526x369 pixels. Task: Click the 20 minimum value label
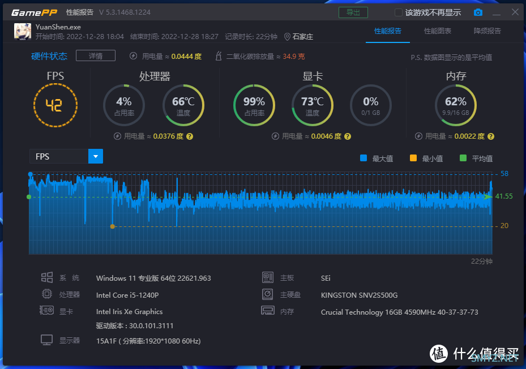pyautogui.click(x=504, y=226)
